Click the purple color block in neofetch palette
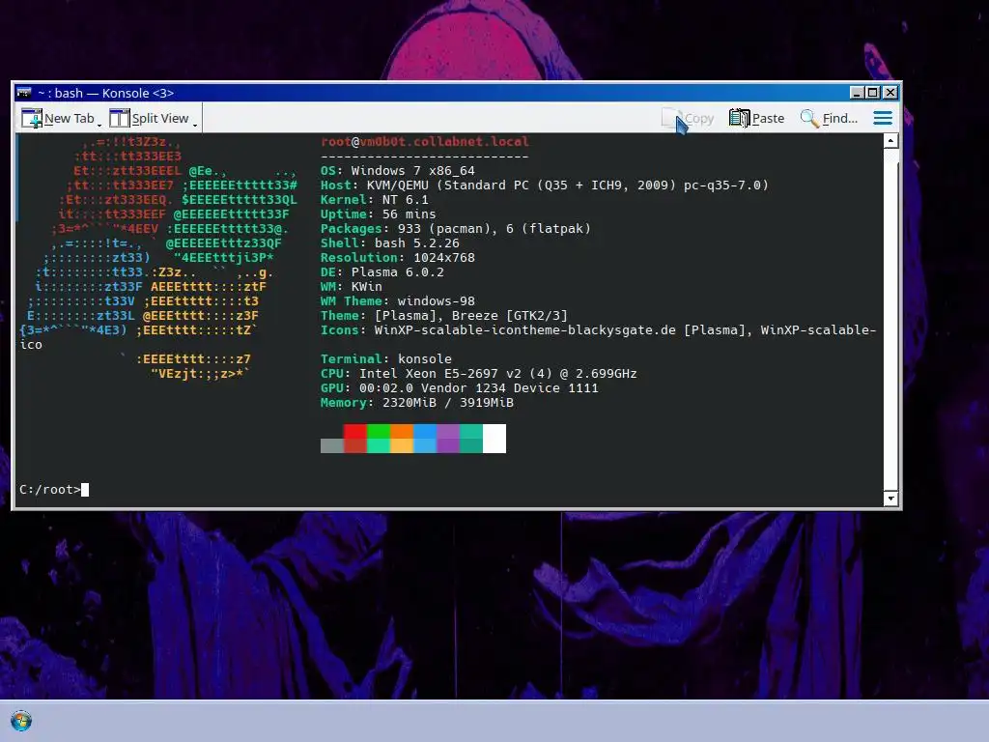Viewport: 989px width, 742px height. (x=448, y=439)
